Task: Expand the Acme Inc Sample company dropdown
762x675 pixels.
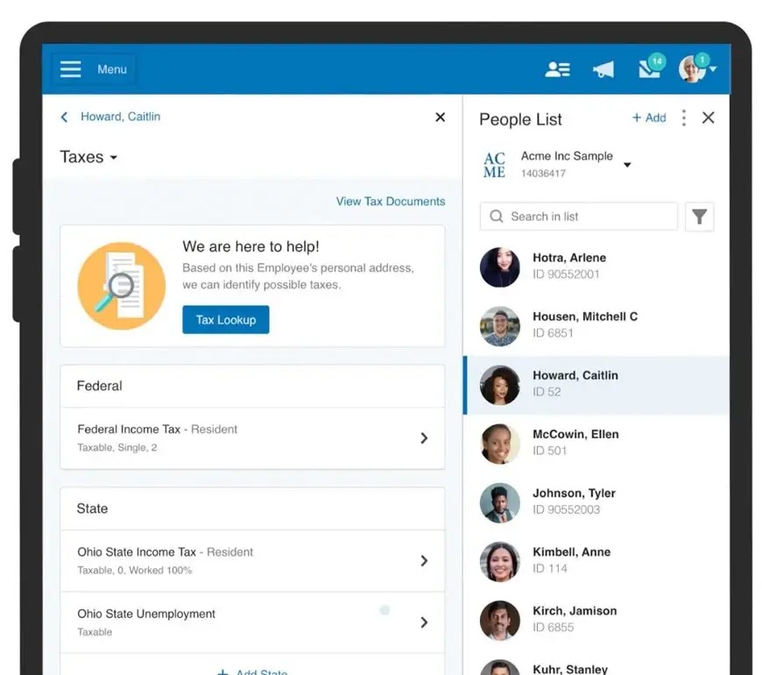Action: tap(628, 164)
